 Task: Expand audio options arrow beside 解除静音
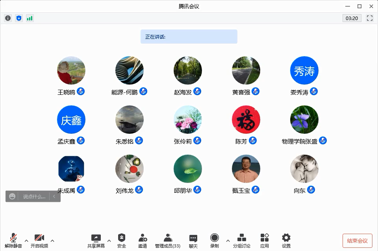tap(26, 241)
